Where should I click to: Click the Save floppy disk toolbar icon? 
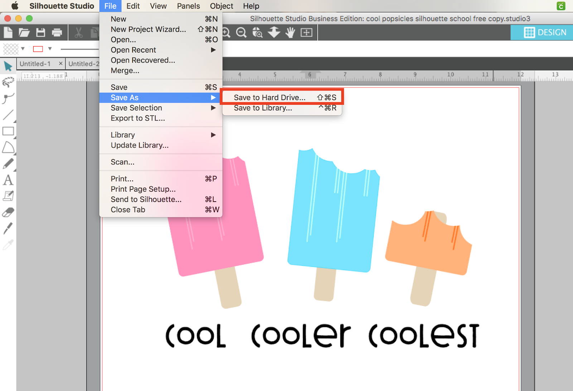[x=41, y=33]
